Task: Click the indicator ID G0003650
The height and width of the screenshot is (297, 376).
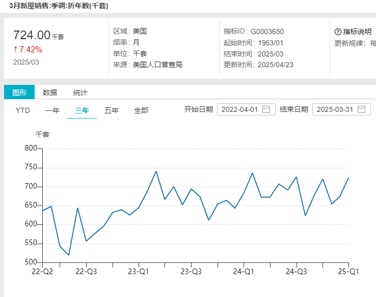Action: point(267,32)
